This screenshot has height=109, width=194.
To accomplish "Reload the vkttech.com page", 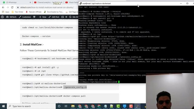I will (x=12, y=7).
